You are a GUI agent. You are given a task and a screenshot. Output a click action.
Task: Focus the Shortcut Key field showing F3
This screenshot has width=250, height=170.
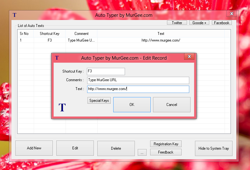[106, 71]
